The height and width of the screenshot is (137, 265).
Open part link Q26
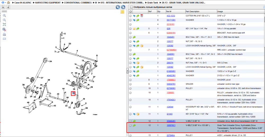point(168,29)
